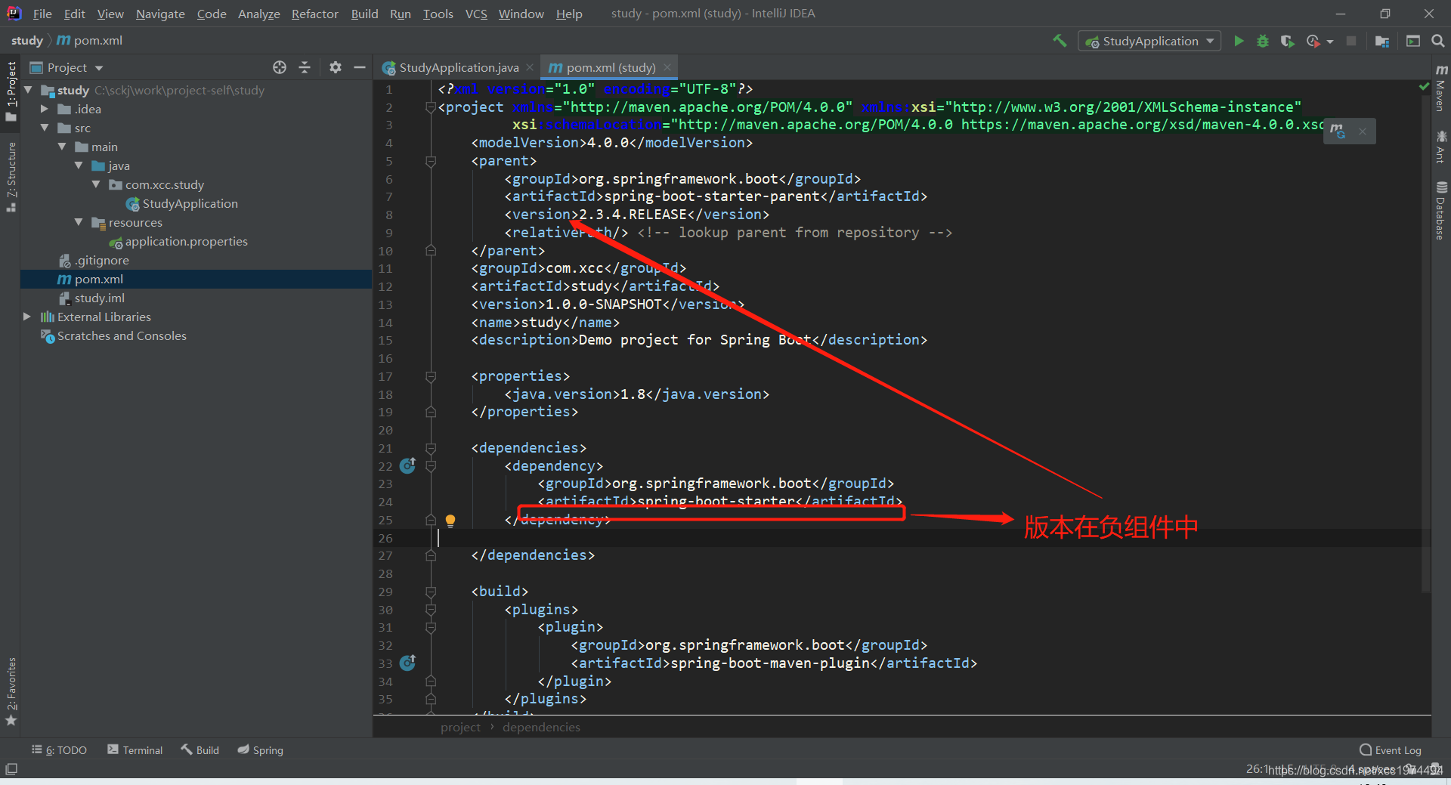Click the study breadcrumb in navigation bar

click(27, 41)
